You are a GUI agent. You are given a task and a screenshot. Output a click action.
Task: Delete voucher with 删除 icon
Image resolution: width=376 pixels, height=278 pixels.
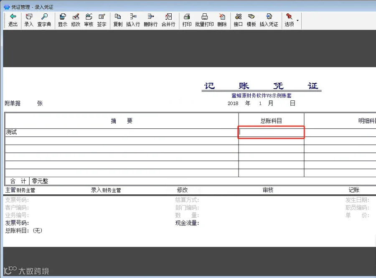pos(222,20)
